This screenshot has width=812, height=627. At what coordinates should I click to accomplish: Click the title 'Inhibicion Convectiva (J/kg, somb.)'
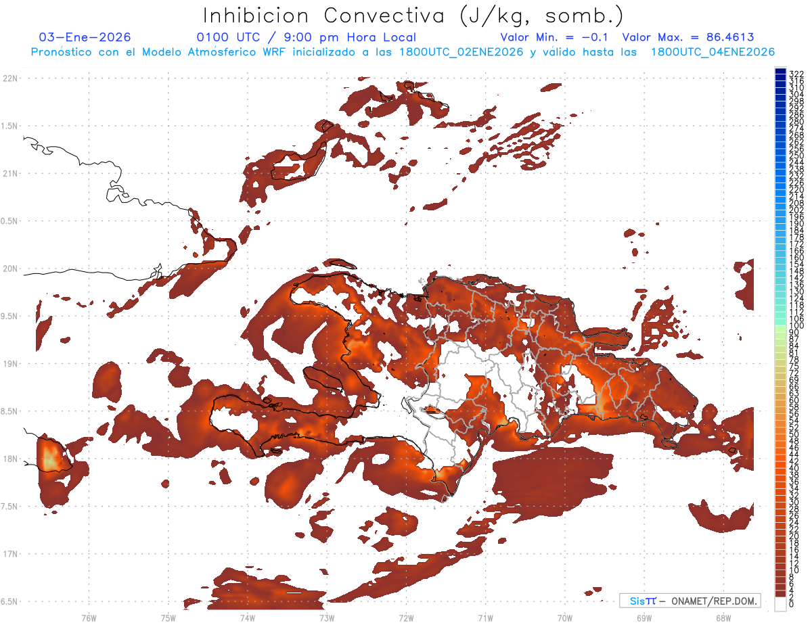413,16
